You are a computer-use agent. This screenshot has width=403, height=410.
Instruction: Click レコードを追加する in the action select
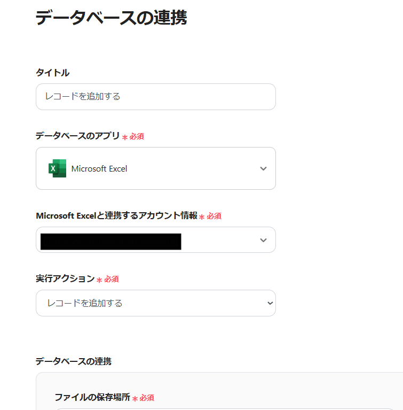pyautogui.click(x=85, y=303)
